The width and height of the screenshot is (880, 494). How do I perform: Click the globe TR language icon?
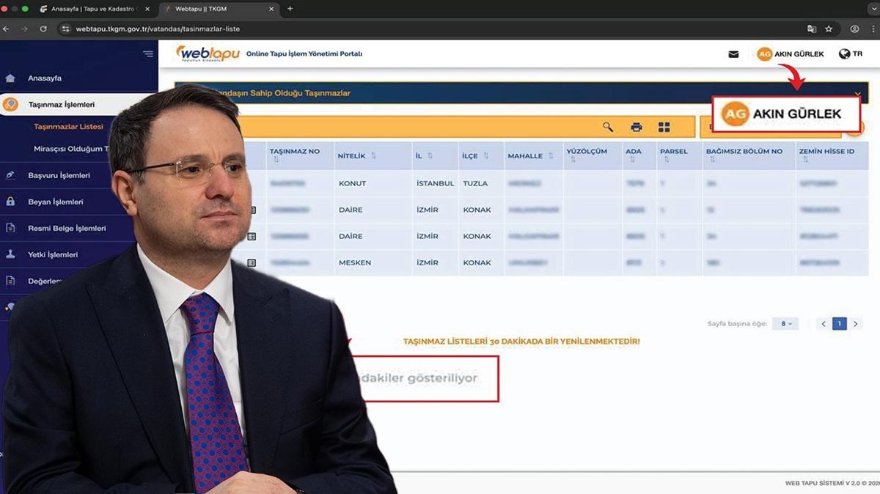point(845,54)
